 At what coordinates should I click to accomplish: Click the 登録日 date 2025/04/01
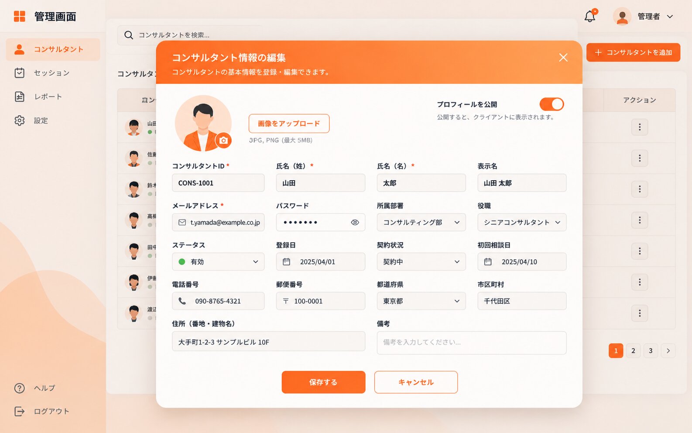[x=318, y=262]
